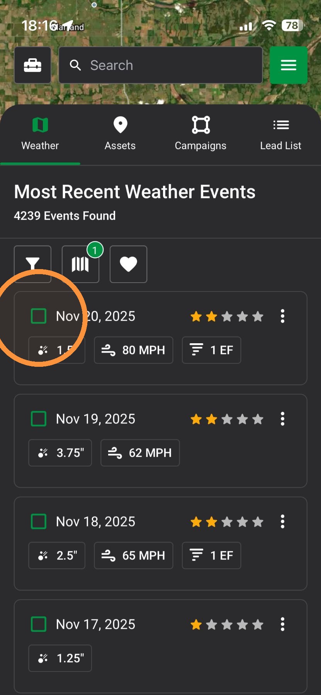Viewport: 321px width, 695px height.
Task: Expand options menu for Nov 17 event
Action: pos(283,624)
